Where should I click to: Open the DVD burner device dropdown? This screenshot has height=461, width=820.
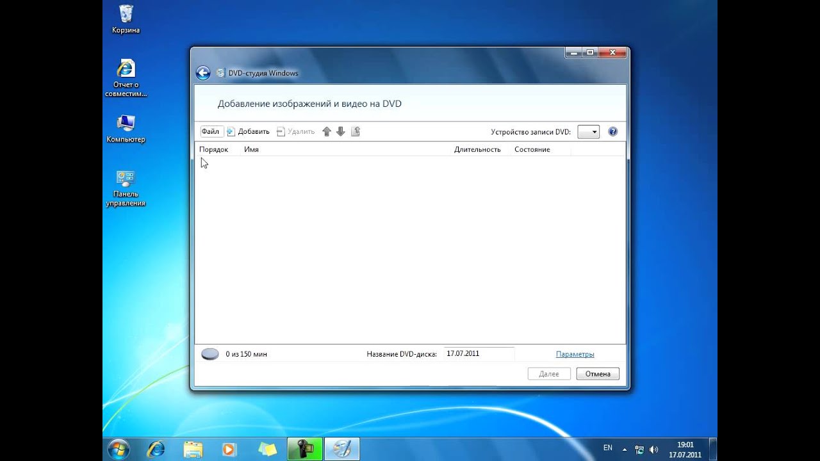click(x=588, y=131)
